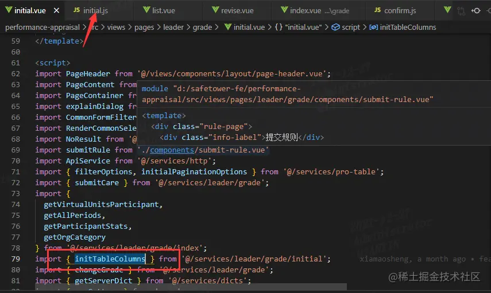This screenshot has height=293, width=491.
Task: Click the <script> tag on line 61
Action: (x=53, y=63)
